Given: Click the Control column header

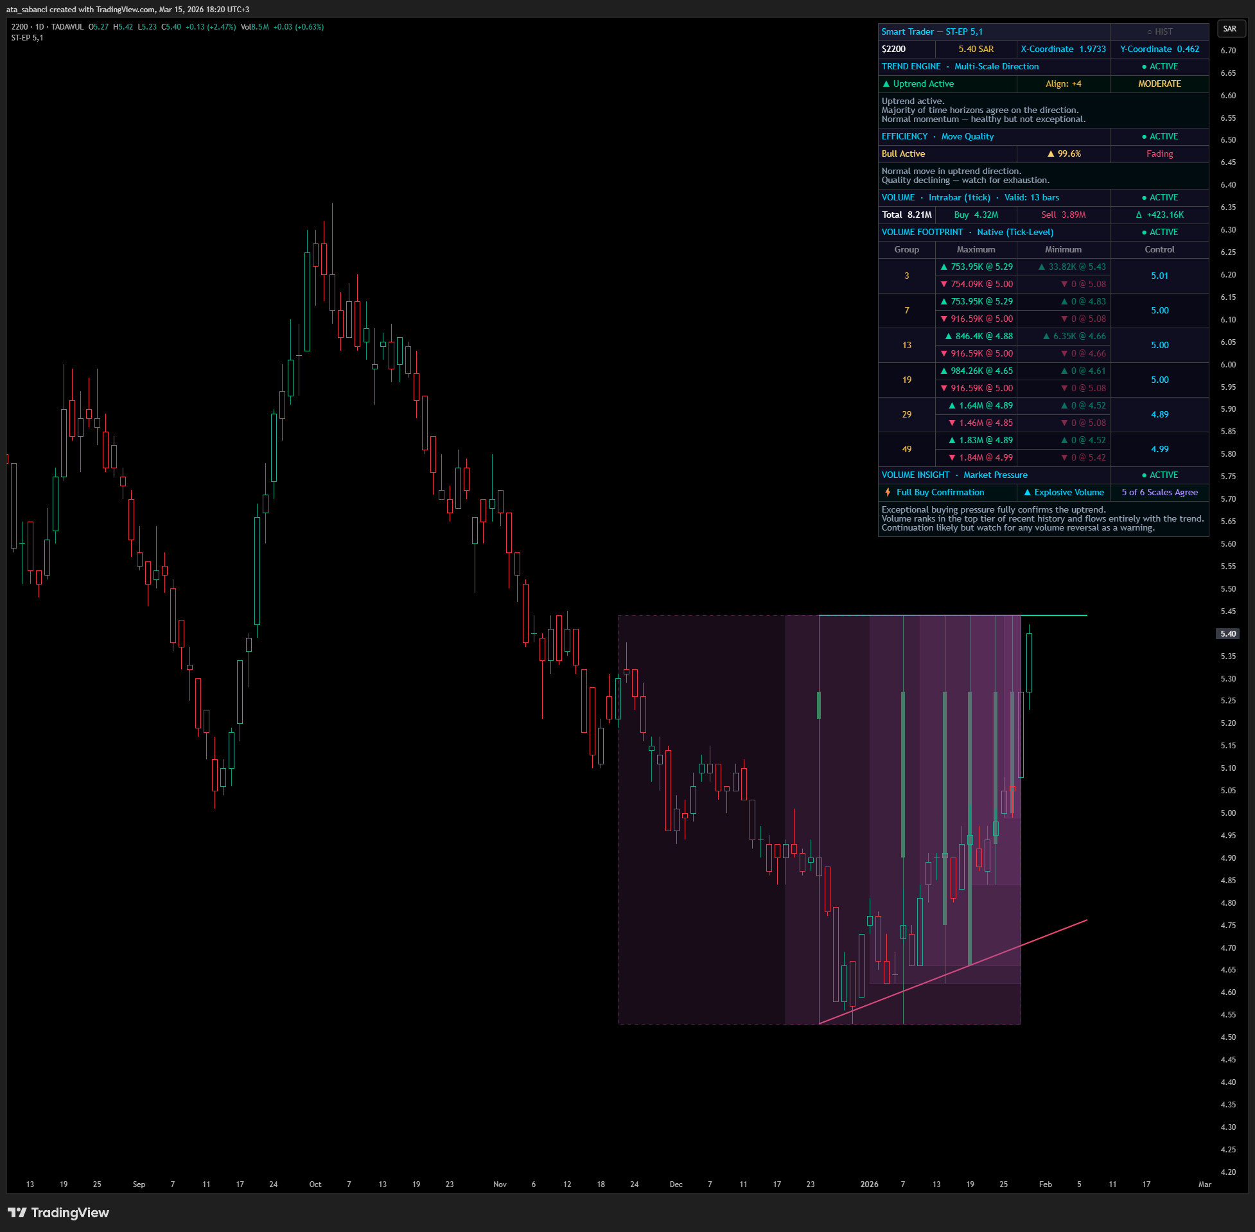Looking at the screenshot, I should pyautogui.click(x=1159, y=250).
